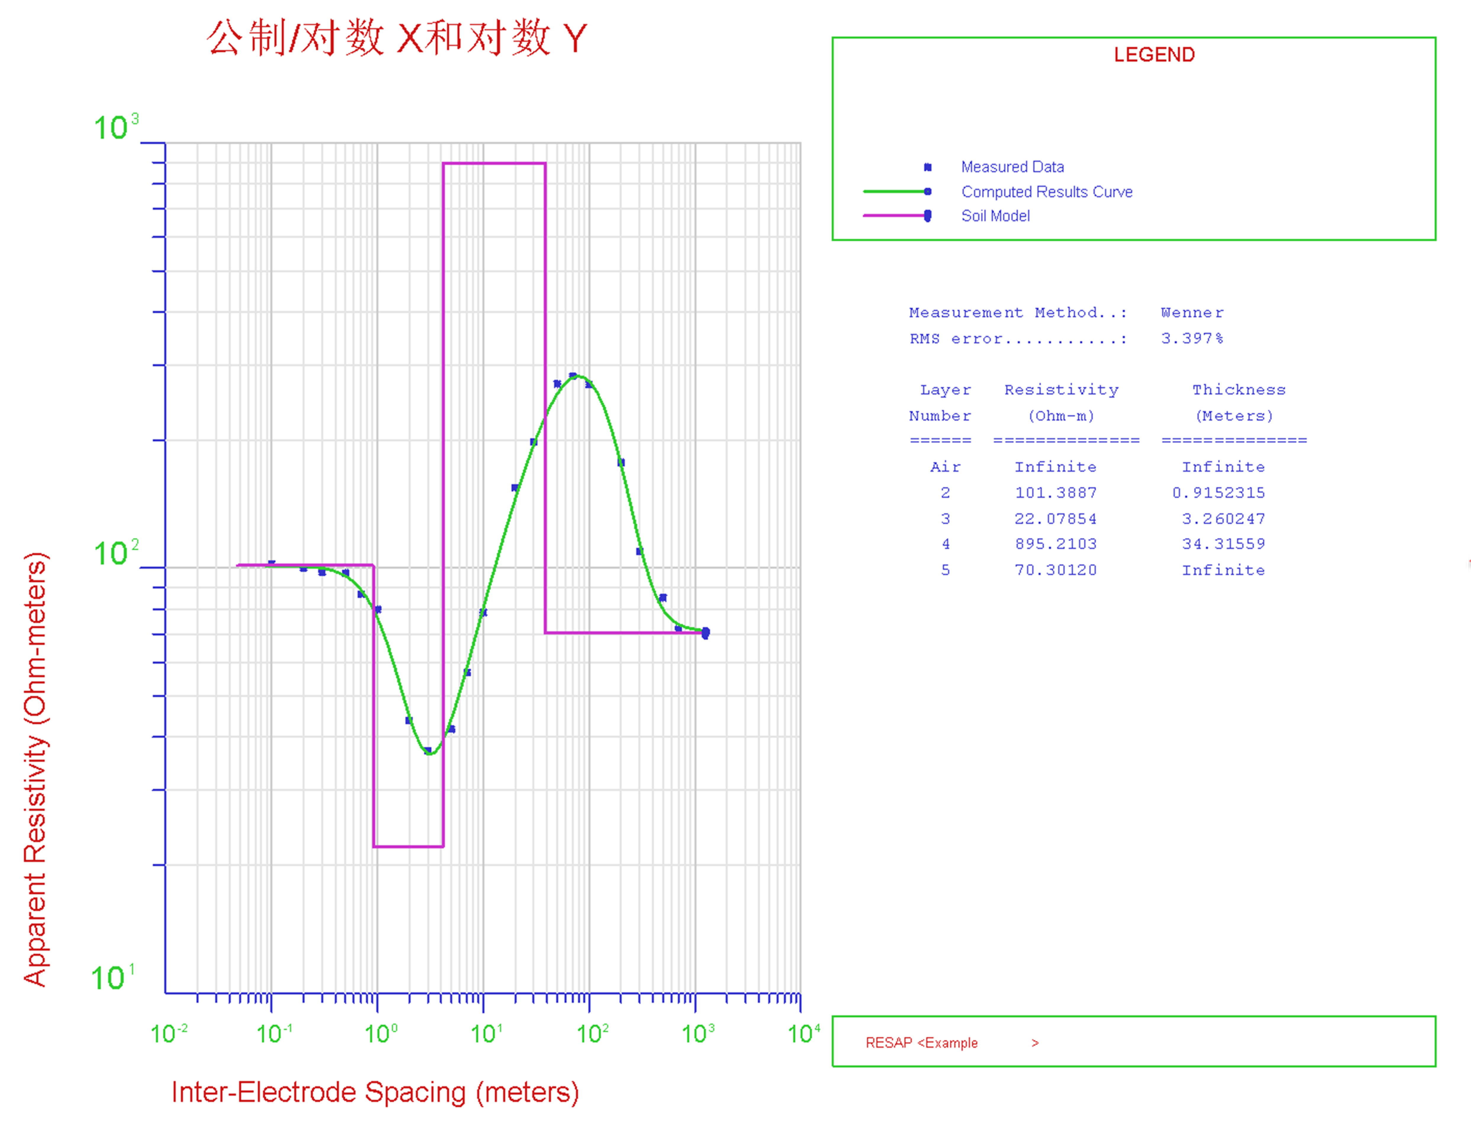This screenshot has width=1471, height=1121.
Task: Click layer 3 thickness 3.260247
Action: (1224, 519)
